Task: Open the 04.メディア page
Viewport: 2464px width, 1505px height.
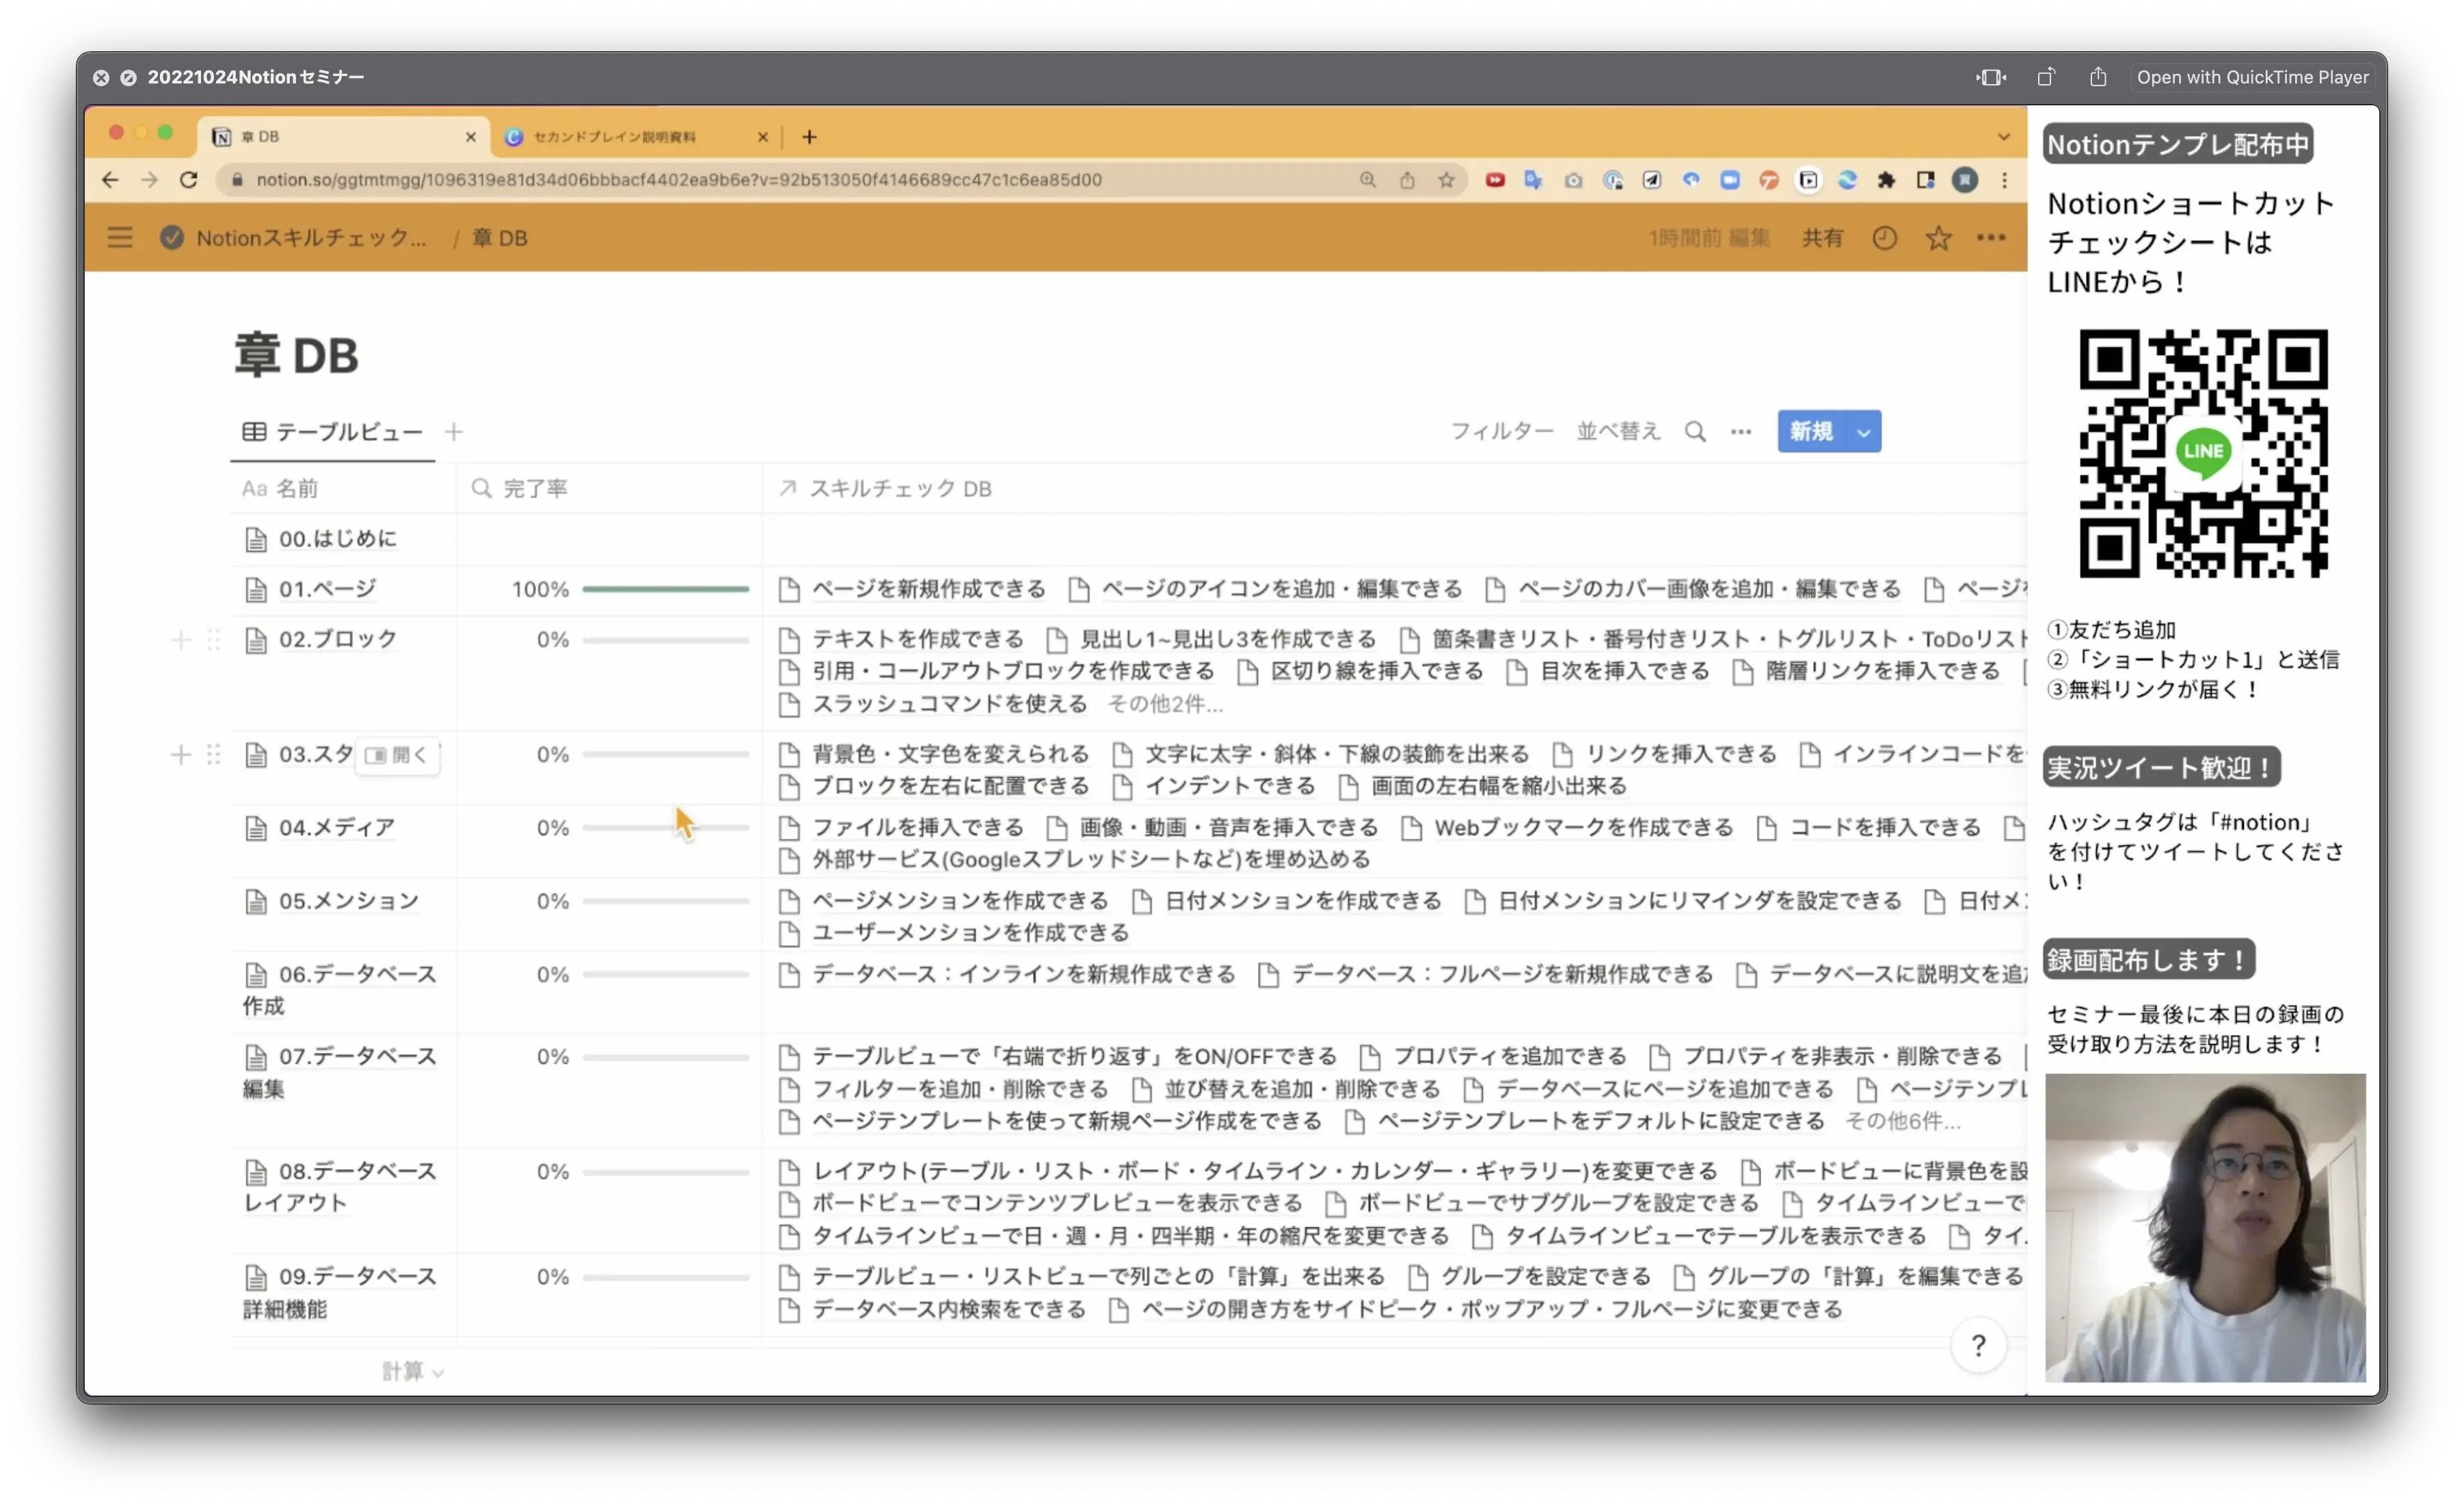Action: point(336,828)
